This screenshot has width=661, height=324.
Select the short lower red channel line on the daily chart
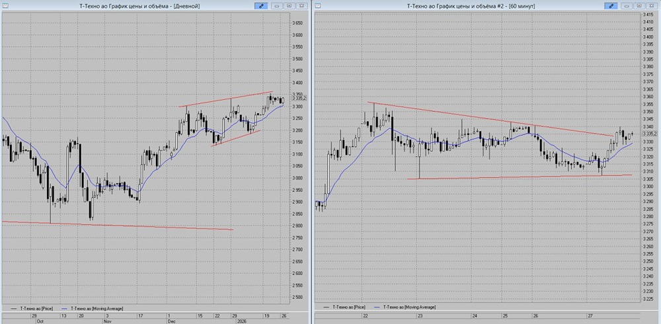pyautogui.click(x=236, y=138)
